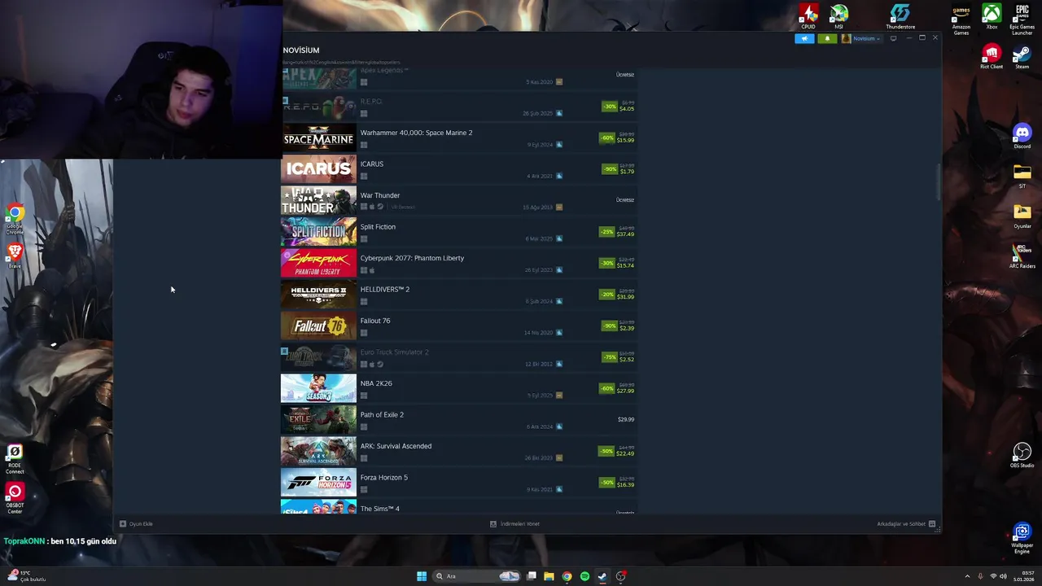Select the HELLDIVERS 2 game thumbnail
1042x586 pixels.
[318, 294]
